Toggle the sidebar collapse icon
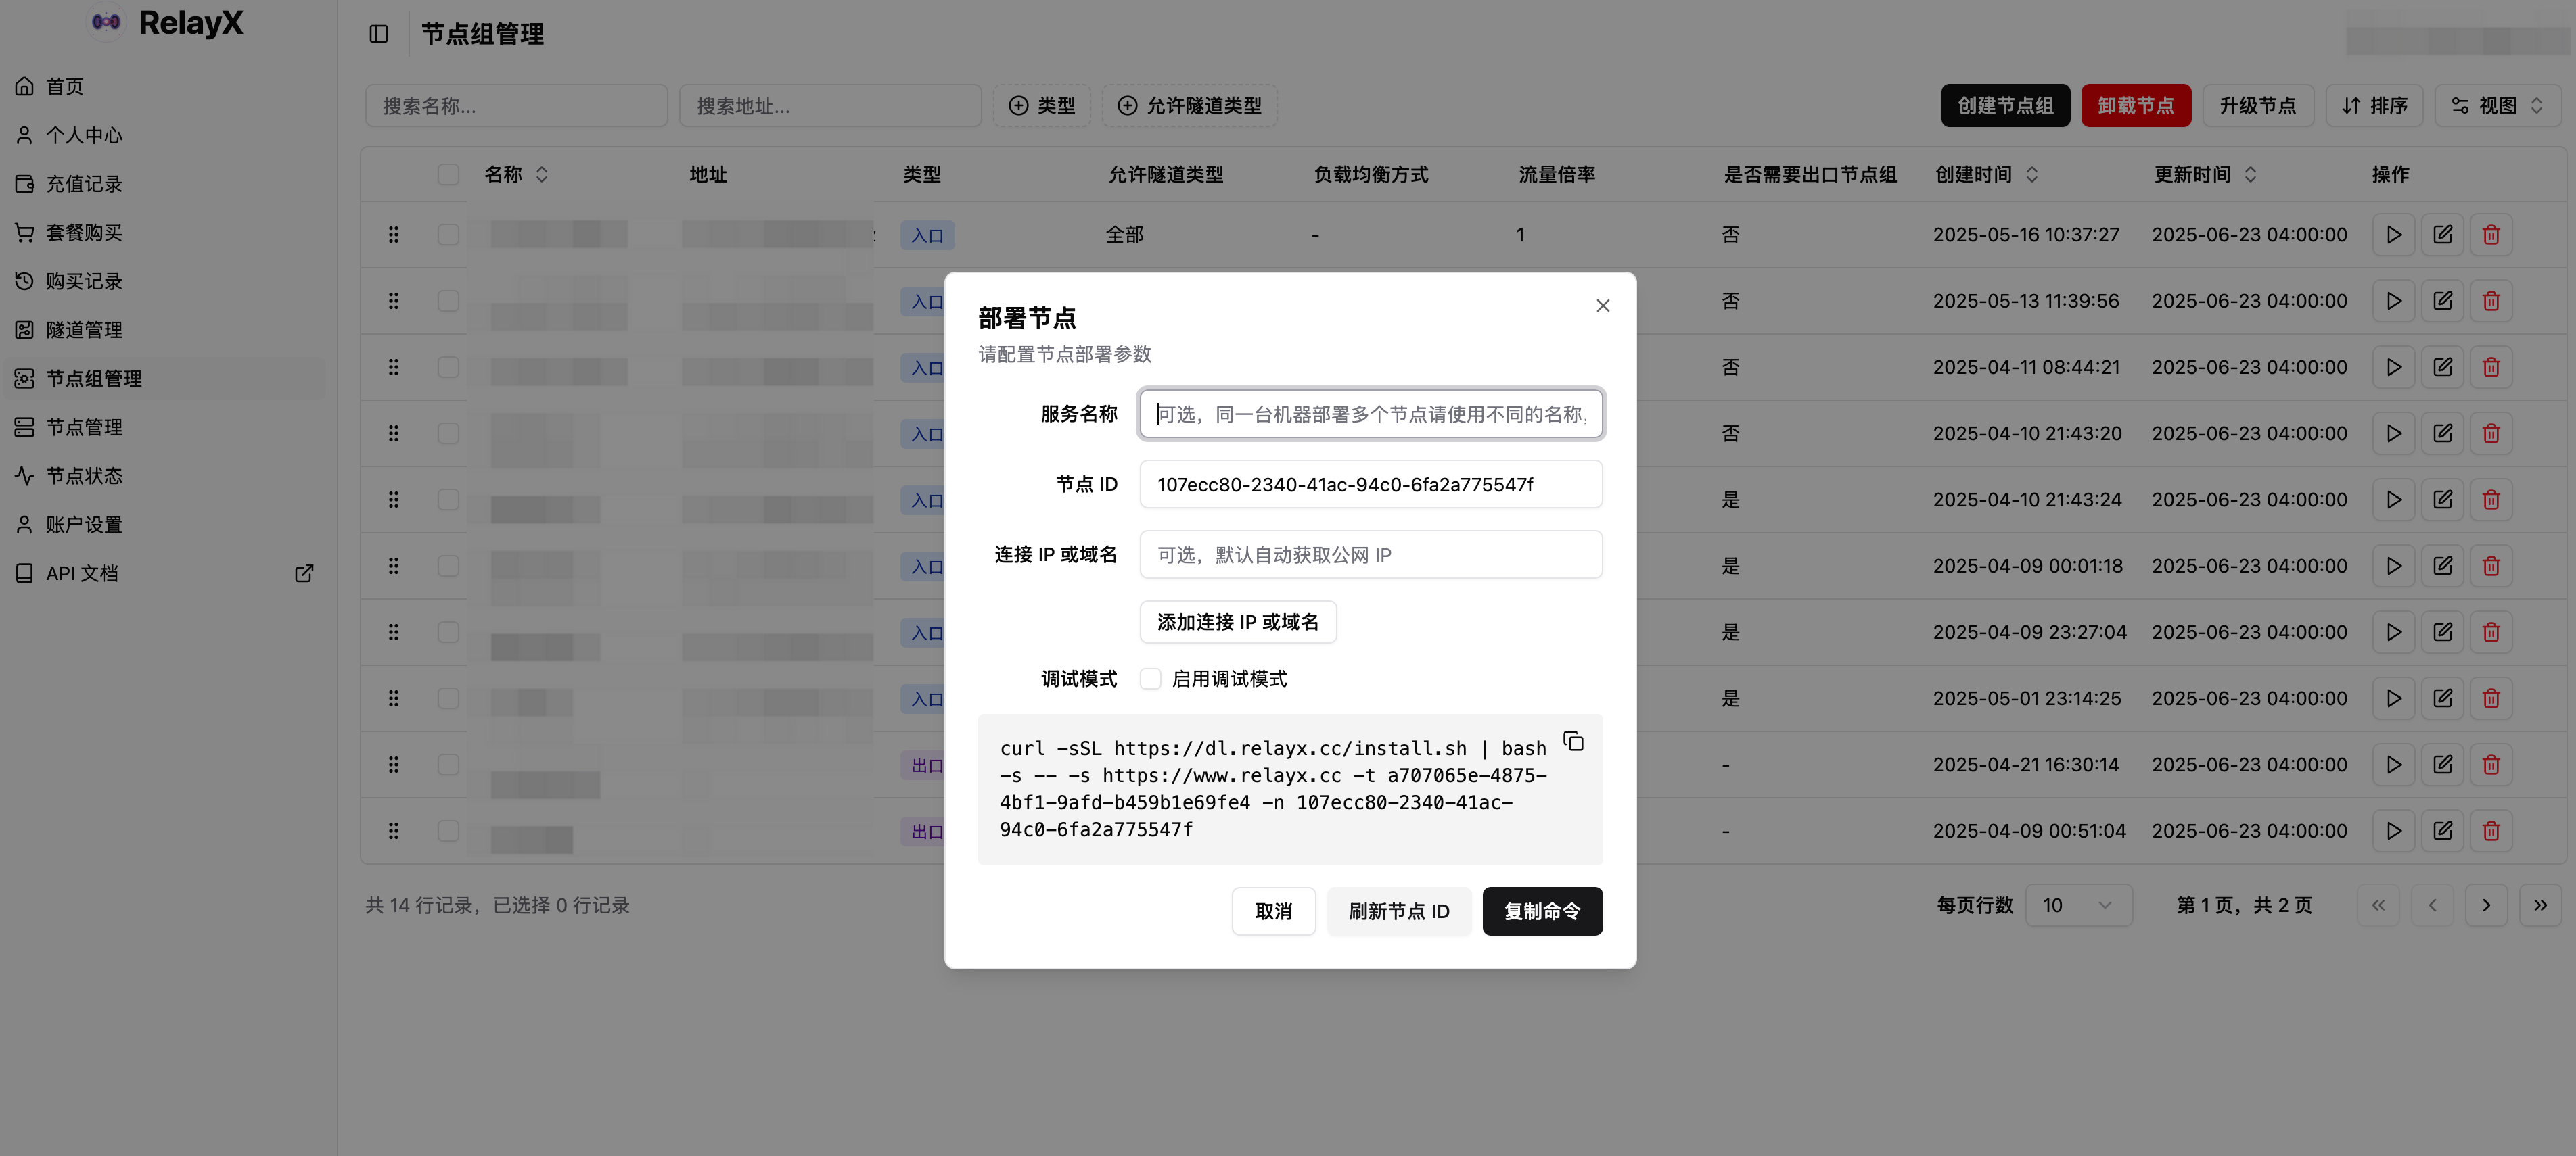Image resolution: width=2576 pixels, height=1156 pixels. coord(379,34)
